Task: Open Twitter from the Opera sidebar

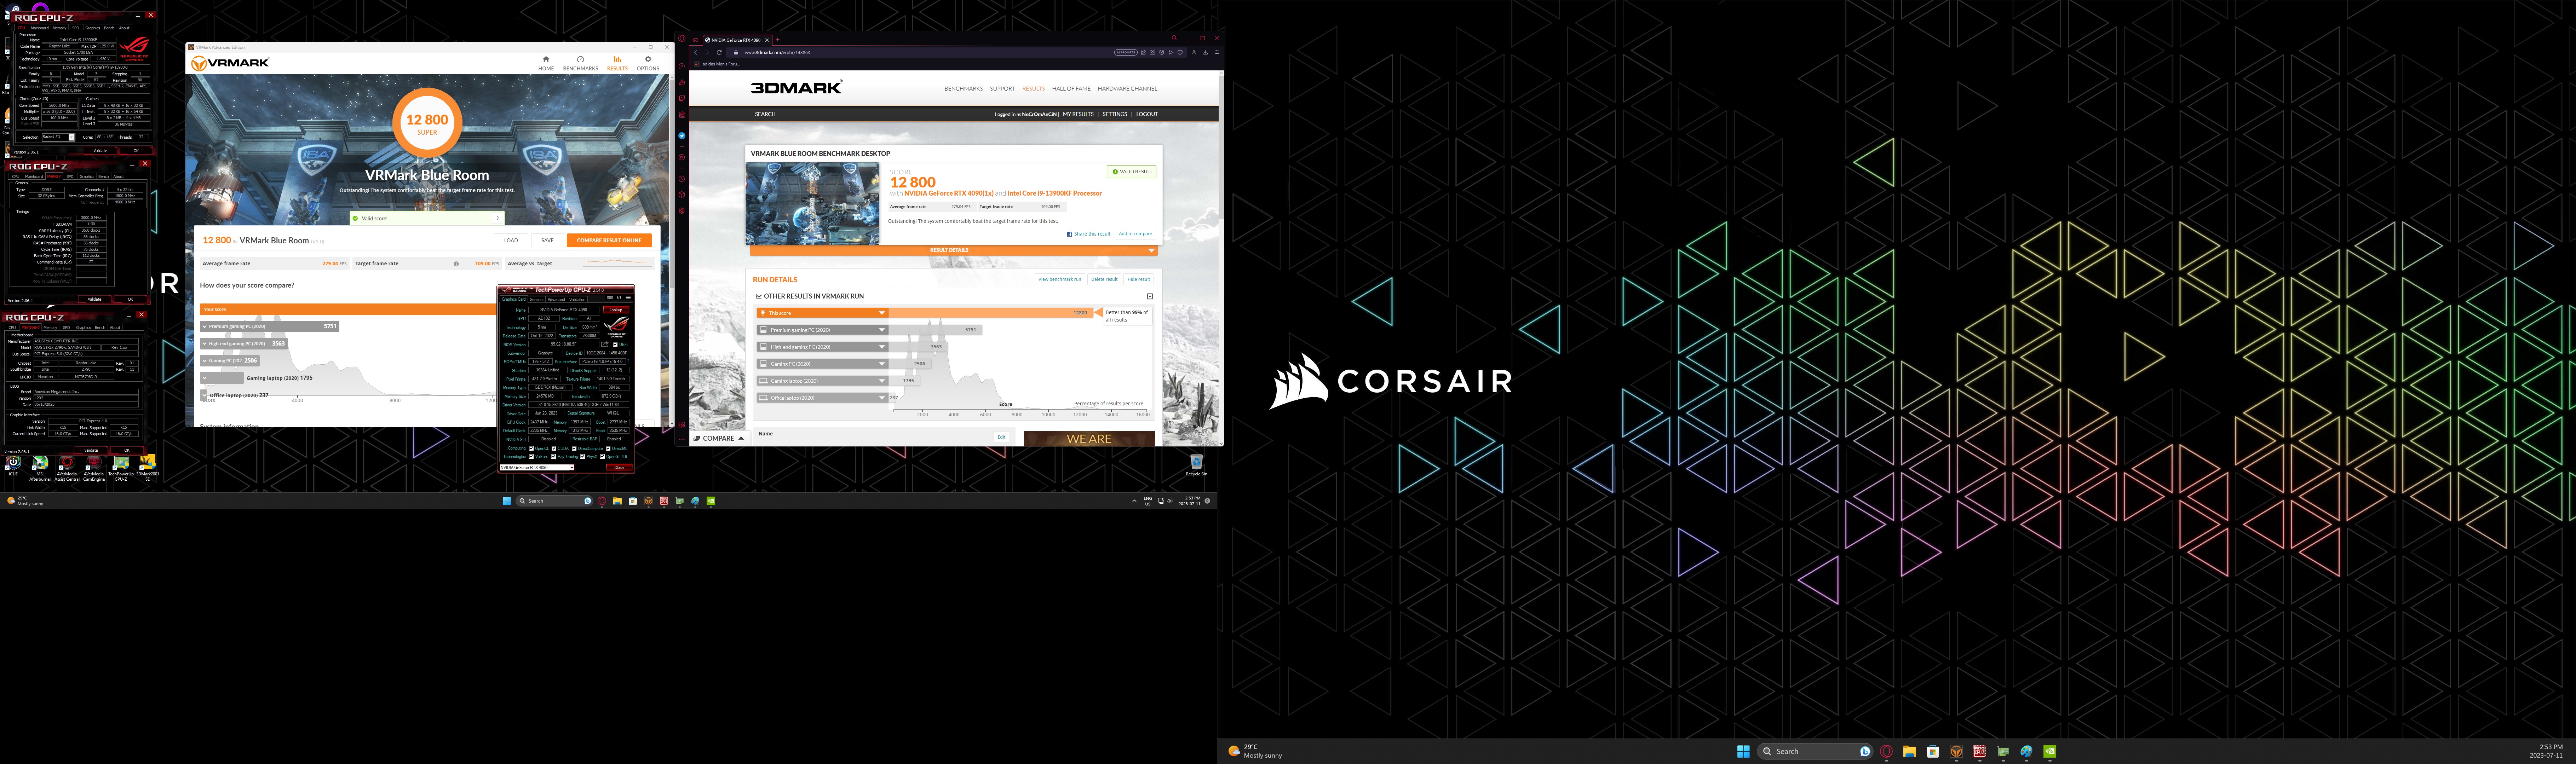Action: pyautogui.click(x=682, y=136)
